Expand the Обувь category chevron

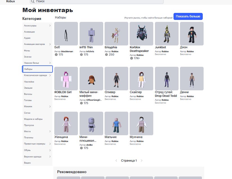tap(50, 150)
